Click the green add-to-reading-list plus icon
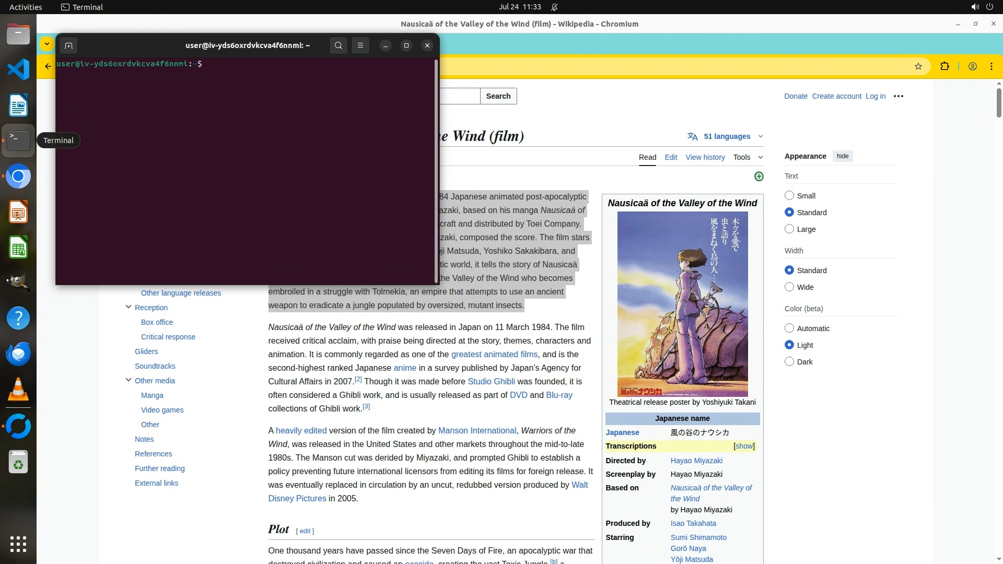 (x=759, y=177)
